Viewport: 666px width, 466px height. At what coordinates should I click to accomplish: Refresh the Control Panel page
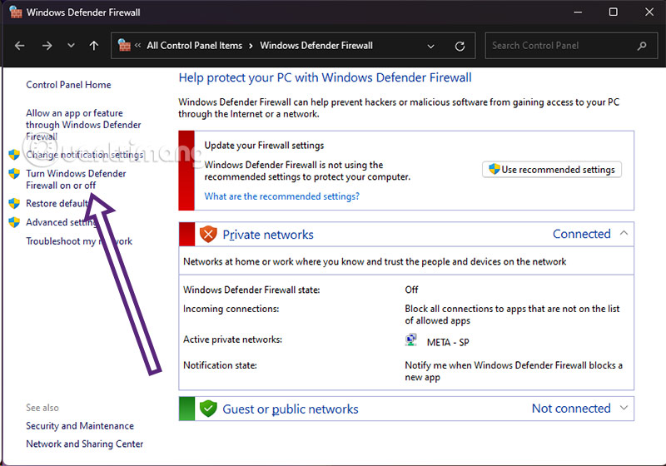[x=460, y=46]
